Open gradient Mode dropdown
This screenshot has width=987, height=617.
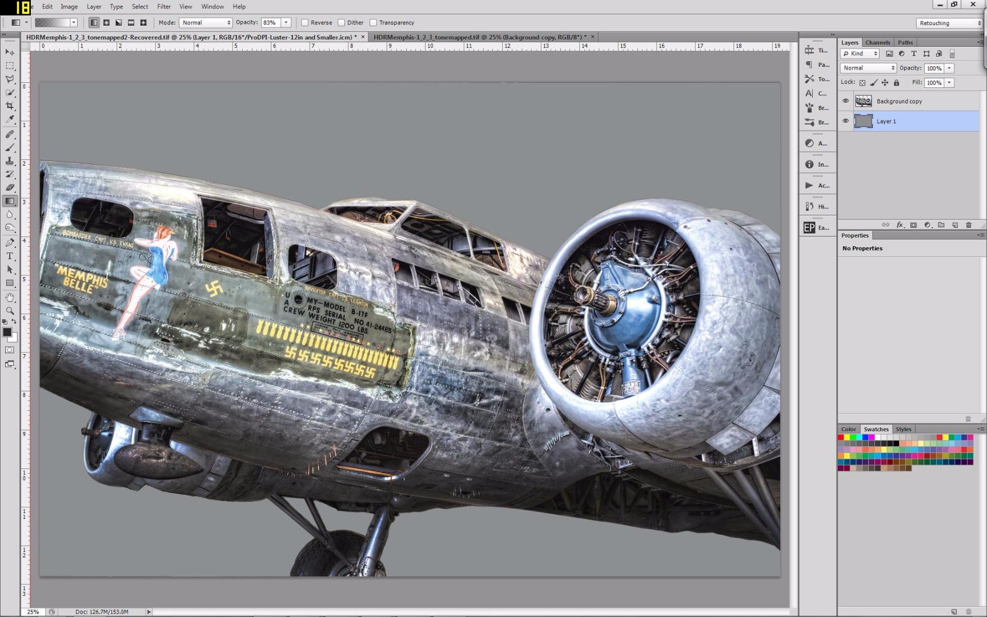pyautogui.click(x=206, y=23)
